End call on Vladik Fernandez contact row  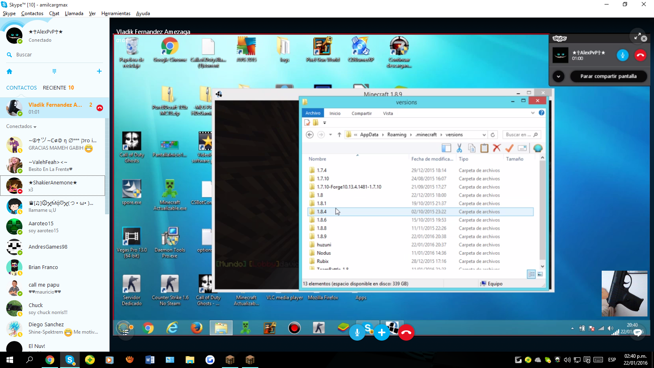(x=100, y=108)
